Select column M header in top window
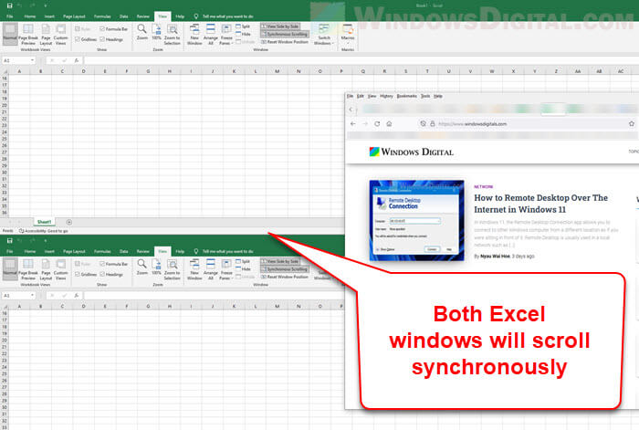 278,71
